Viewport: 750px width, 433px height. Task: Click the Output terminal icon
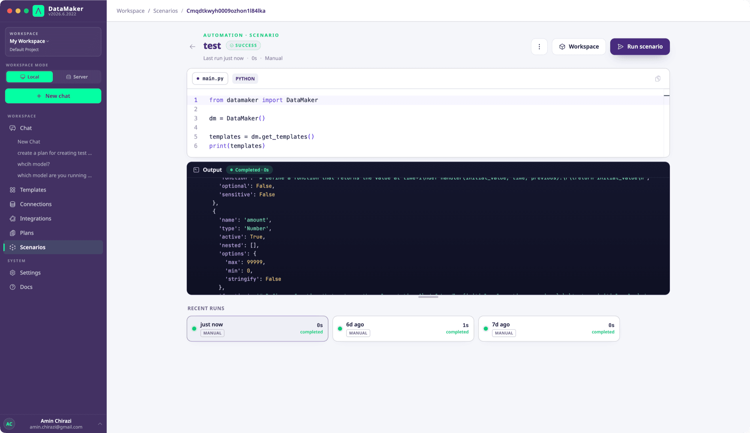coord(196,170)
